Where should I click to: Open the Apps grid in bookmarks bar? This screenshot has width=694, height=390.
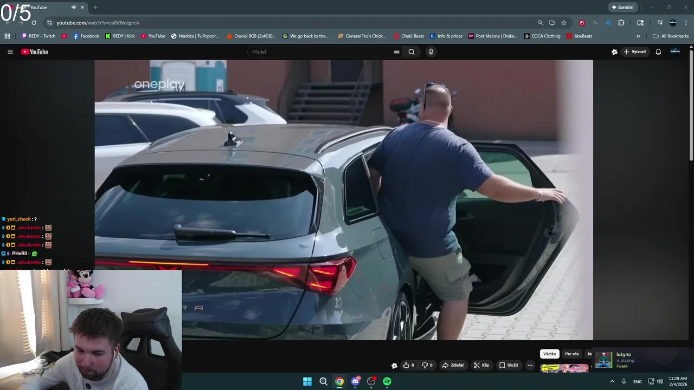click(x=7, y=36)
